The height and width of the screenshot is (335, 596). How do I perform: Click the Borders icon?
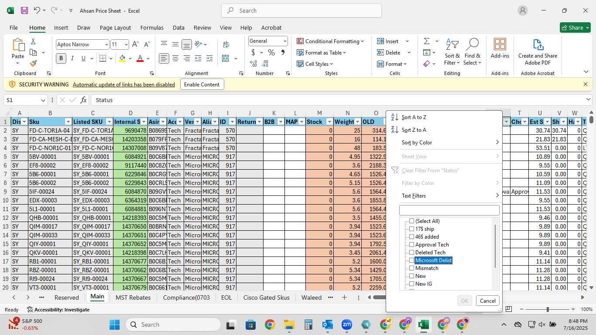point(103,58)
